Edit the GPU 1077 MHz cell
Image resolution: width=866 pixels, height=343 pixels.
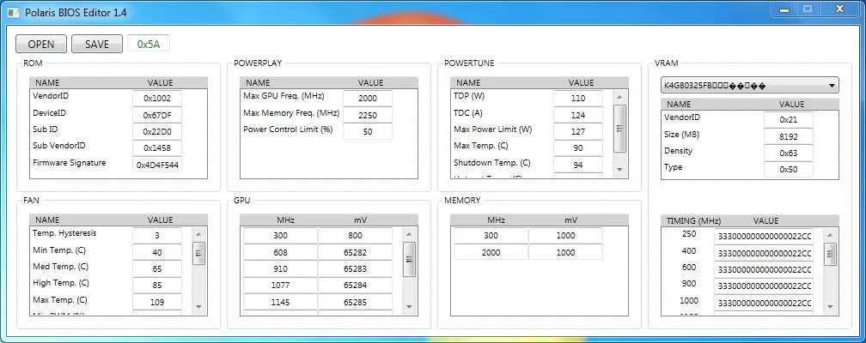coord(280,285)
